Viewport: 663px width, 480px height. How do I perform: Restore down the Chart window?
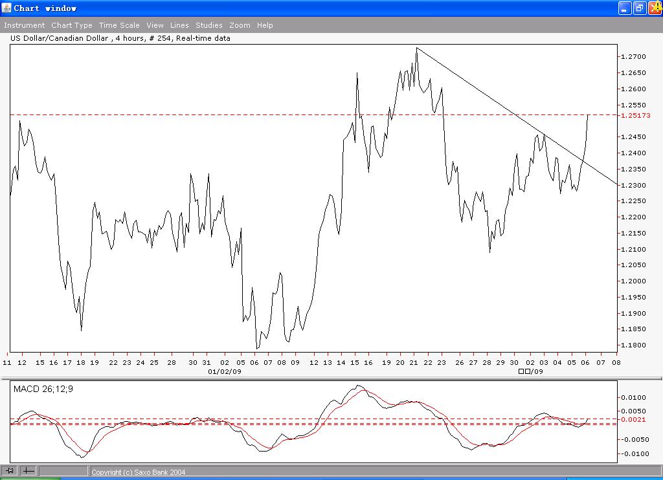tap(640, 8)
